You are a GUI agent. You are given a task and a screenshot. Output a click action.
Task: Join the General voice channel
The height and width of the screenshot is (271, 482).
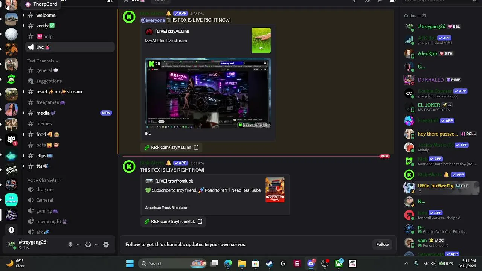[x=70, y=200]
